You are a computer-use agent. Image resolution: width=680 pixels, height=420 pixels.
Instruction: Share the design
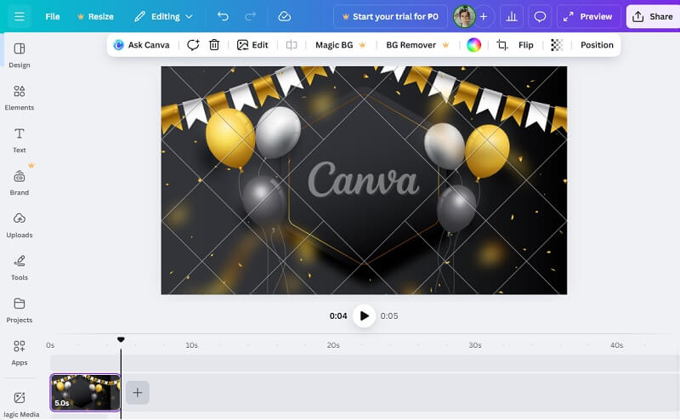(x=653, y=16)
